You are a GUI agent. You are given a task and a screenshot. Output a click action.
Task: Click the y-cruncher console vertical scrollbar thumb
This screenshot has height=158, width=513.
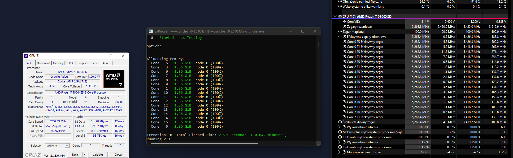[x=319, y=44]
